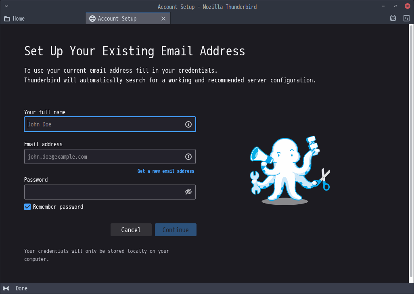414x294 pixels.
Task: Maximize the Thunderbird window
Action: 395,6
